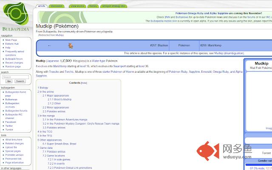Click the Swampert link in intro
This screenshot has width=272, height=170.
coord(119,66)
